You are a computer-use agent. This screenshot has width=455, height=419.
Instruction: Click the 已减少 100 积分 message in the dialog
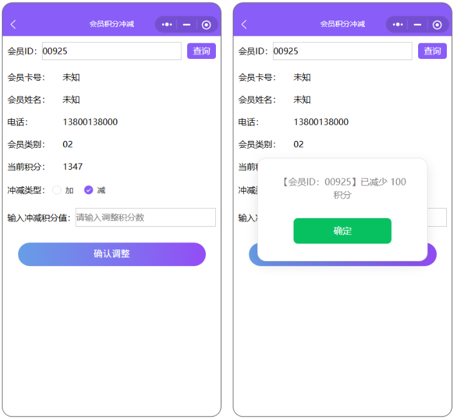coord(342,189)
